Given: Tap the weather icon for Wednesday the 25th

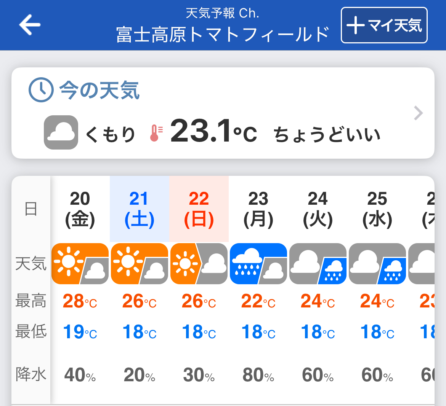Looking at the screenshot, I should pyautogui.click(x=377, y=264).
